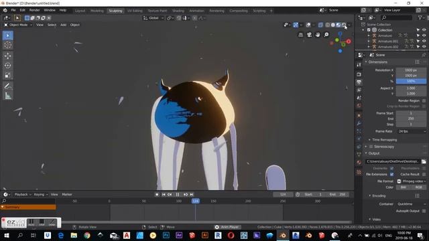Uncheck the File Extensions checkbox
This screenshot has width=429, height=241.
point(391,174)
